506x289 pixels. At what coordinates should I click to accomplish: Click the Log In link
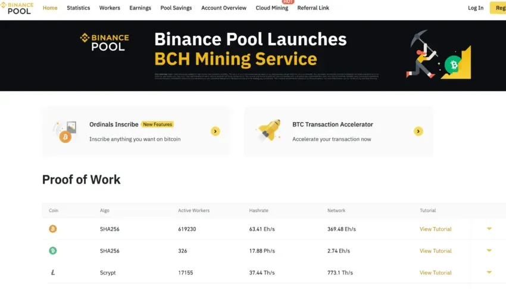(476, 8)
